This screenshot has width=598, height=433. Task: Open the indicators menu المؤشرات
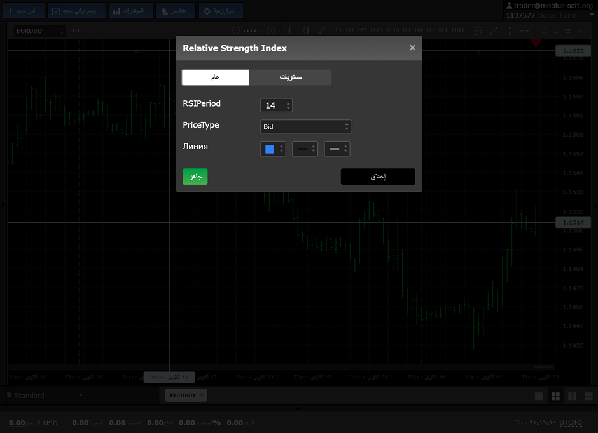[130, 11]
